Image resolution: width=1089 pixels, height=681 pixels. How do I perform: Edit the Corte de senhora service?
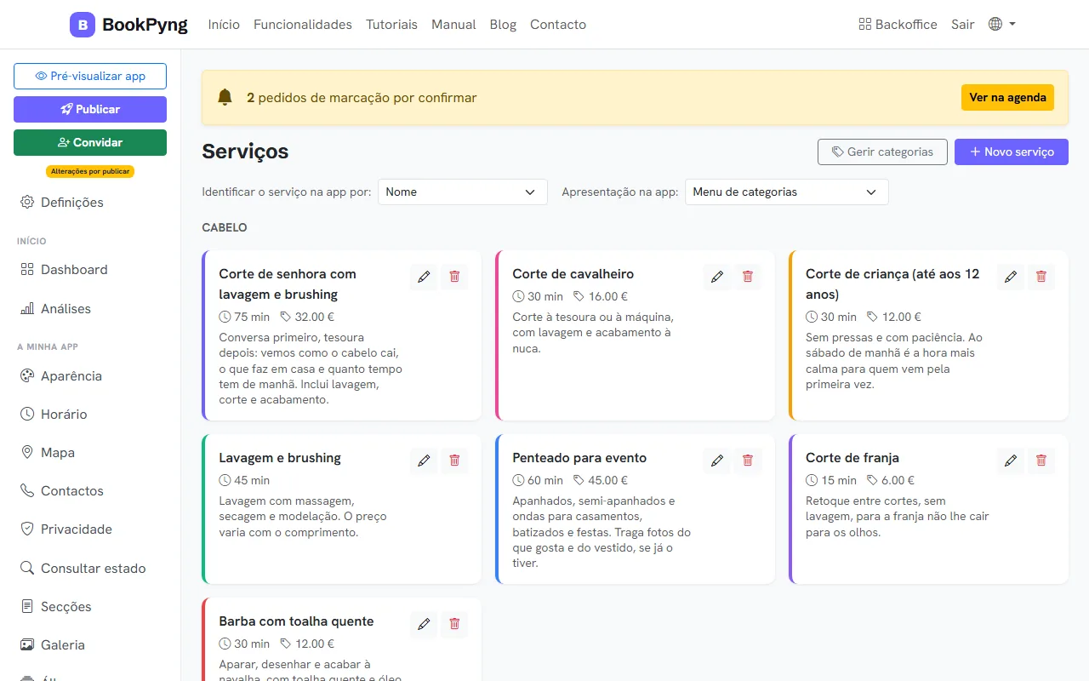pos(424,277)
